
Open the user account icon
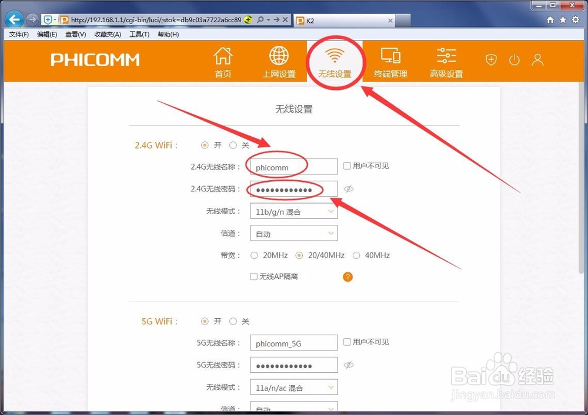(537, 59)
